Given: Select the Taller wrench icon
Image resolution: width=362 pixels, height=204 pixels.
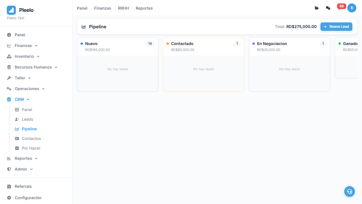Looking at the screenshot, I should [x=9, y=78].
